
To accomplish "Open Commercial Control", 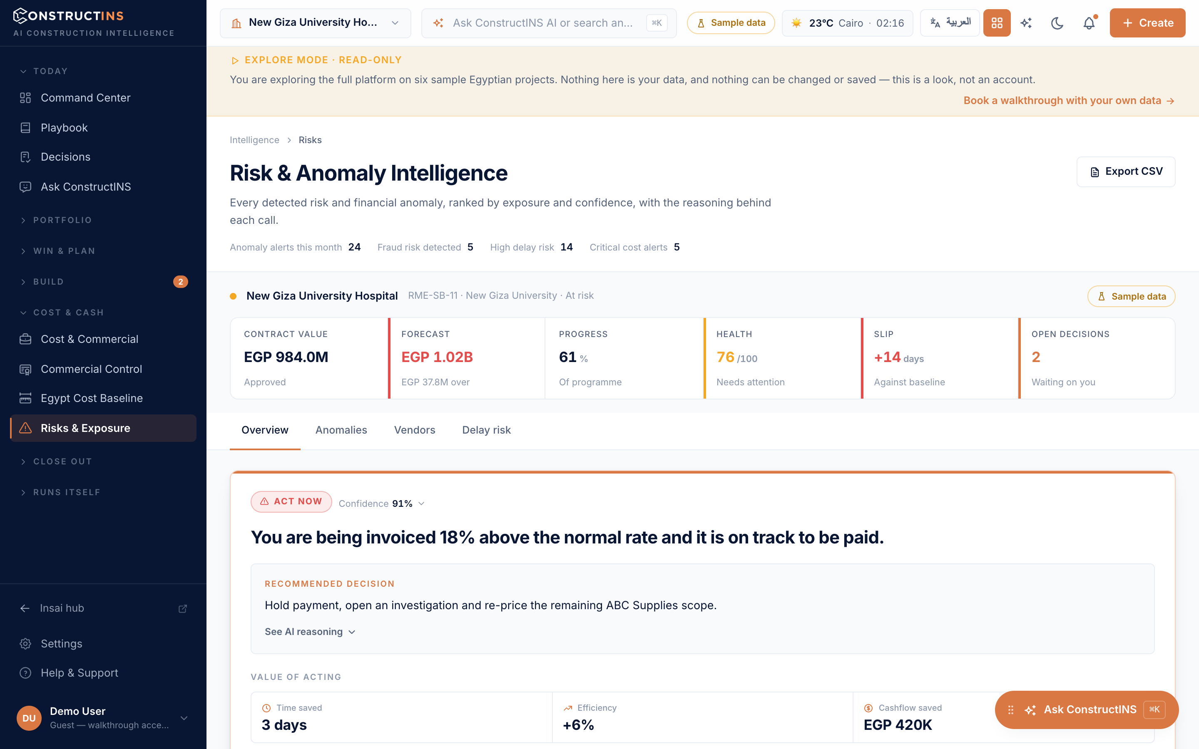I will pos(103,369).
